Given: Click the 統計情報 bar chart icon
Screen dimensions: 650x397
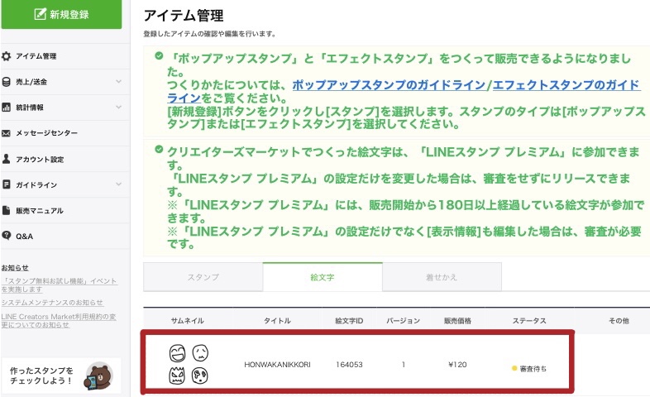Looking at the screenshot, I should point(7,108).
